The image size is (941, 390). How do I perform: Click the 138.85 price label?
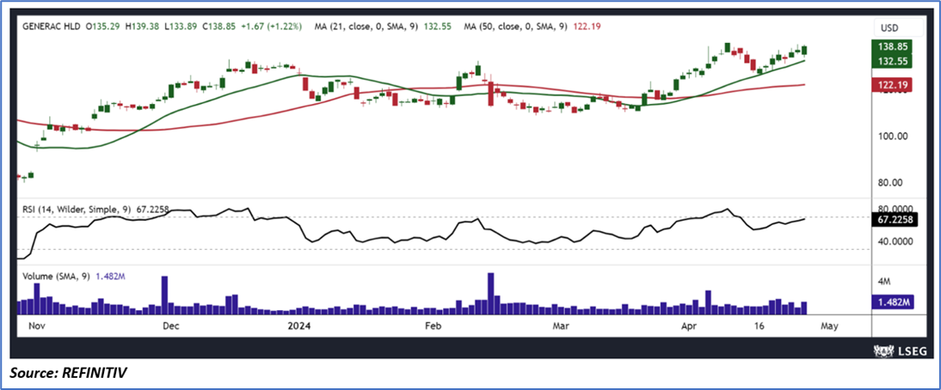pos(891,46)
